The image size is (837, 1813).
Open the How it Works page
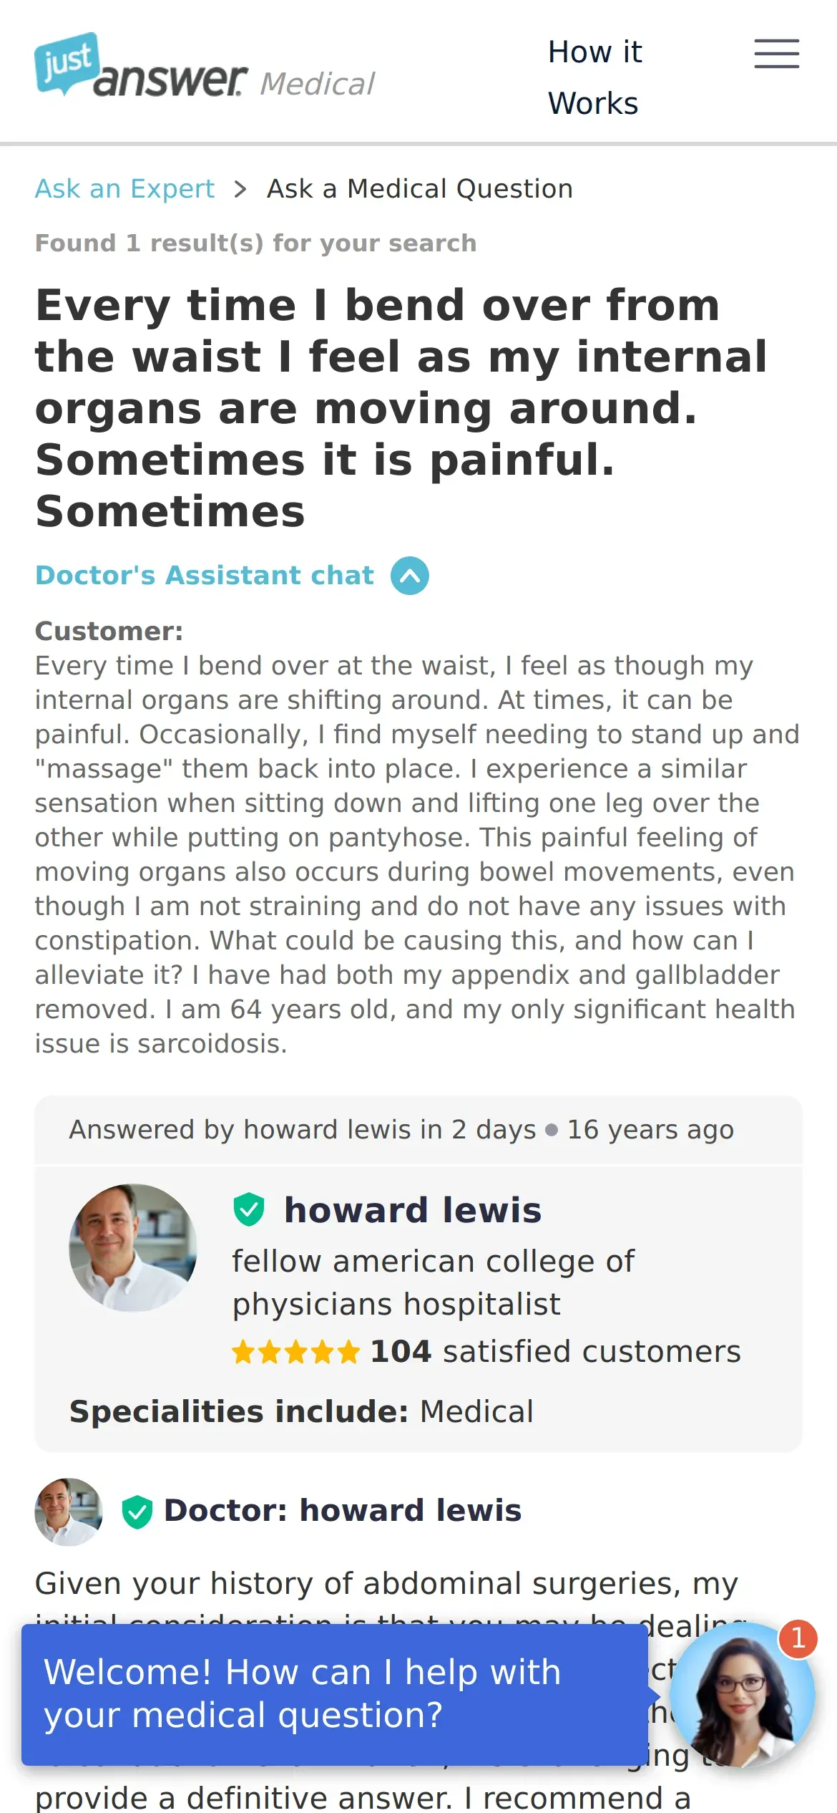click(594, 77)
